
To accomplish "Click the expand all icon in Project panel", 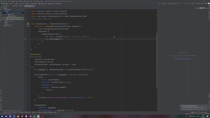I will point(16,6).
